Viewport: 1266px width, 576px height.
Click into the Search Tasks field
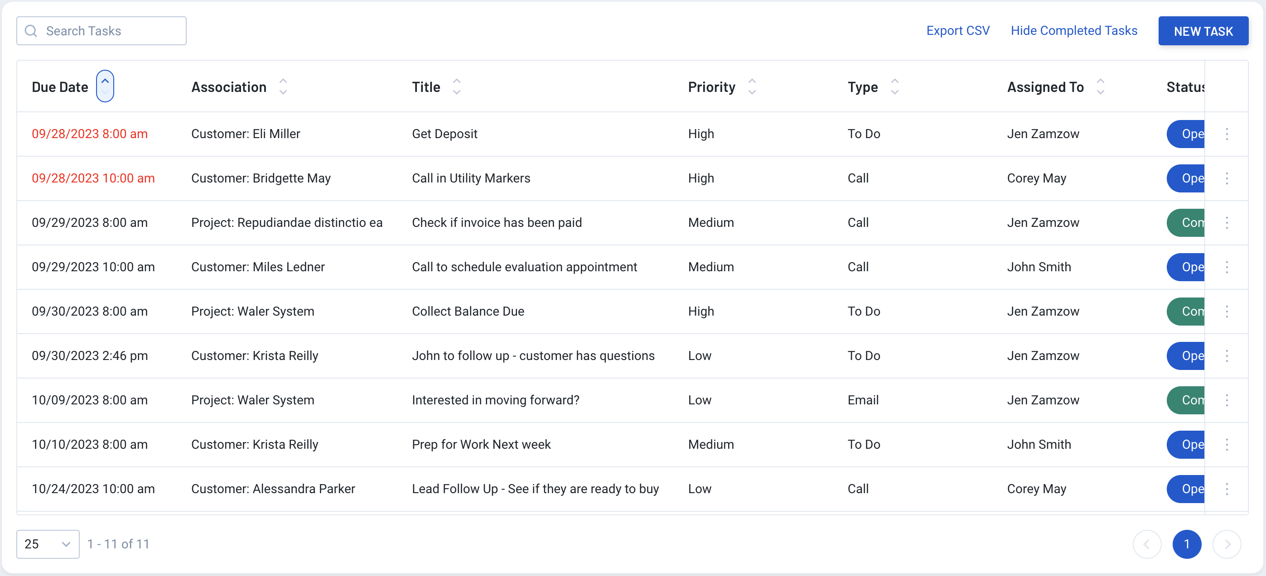coord(101,31)
